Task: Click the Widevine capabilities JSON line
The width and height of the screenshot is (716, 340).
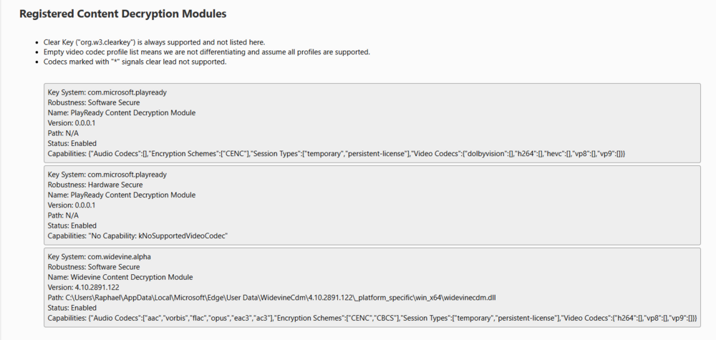Action: (x=372, y=317)
